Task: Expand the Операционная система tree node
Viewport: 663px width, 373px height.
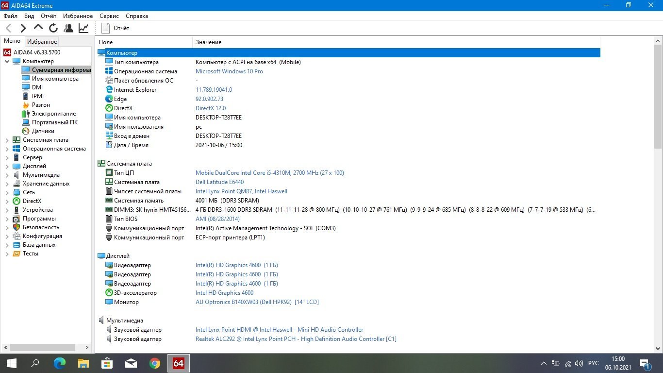Action: [x=7, y=149]
